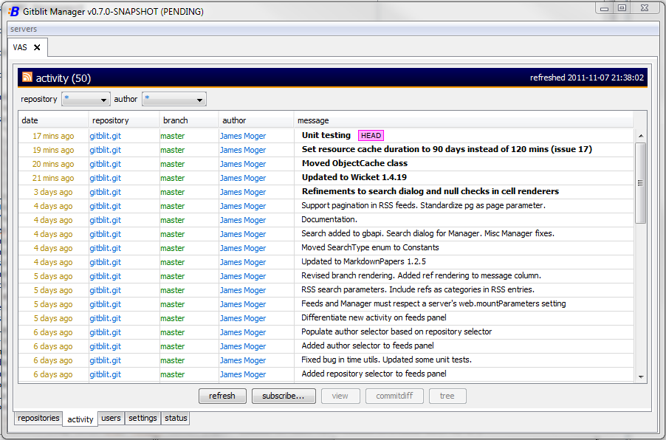
Task: Click gitblit.git in the Unit testing row
Action: [x=106, y=136]
